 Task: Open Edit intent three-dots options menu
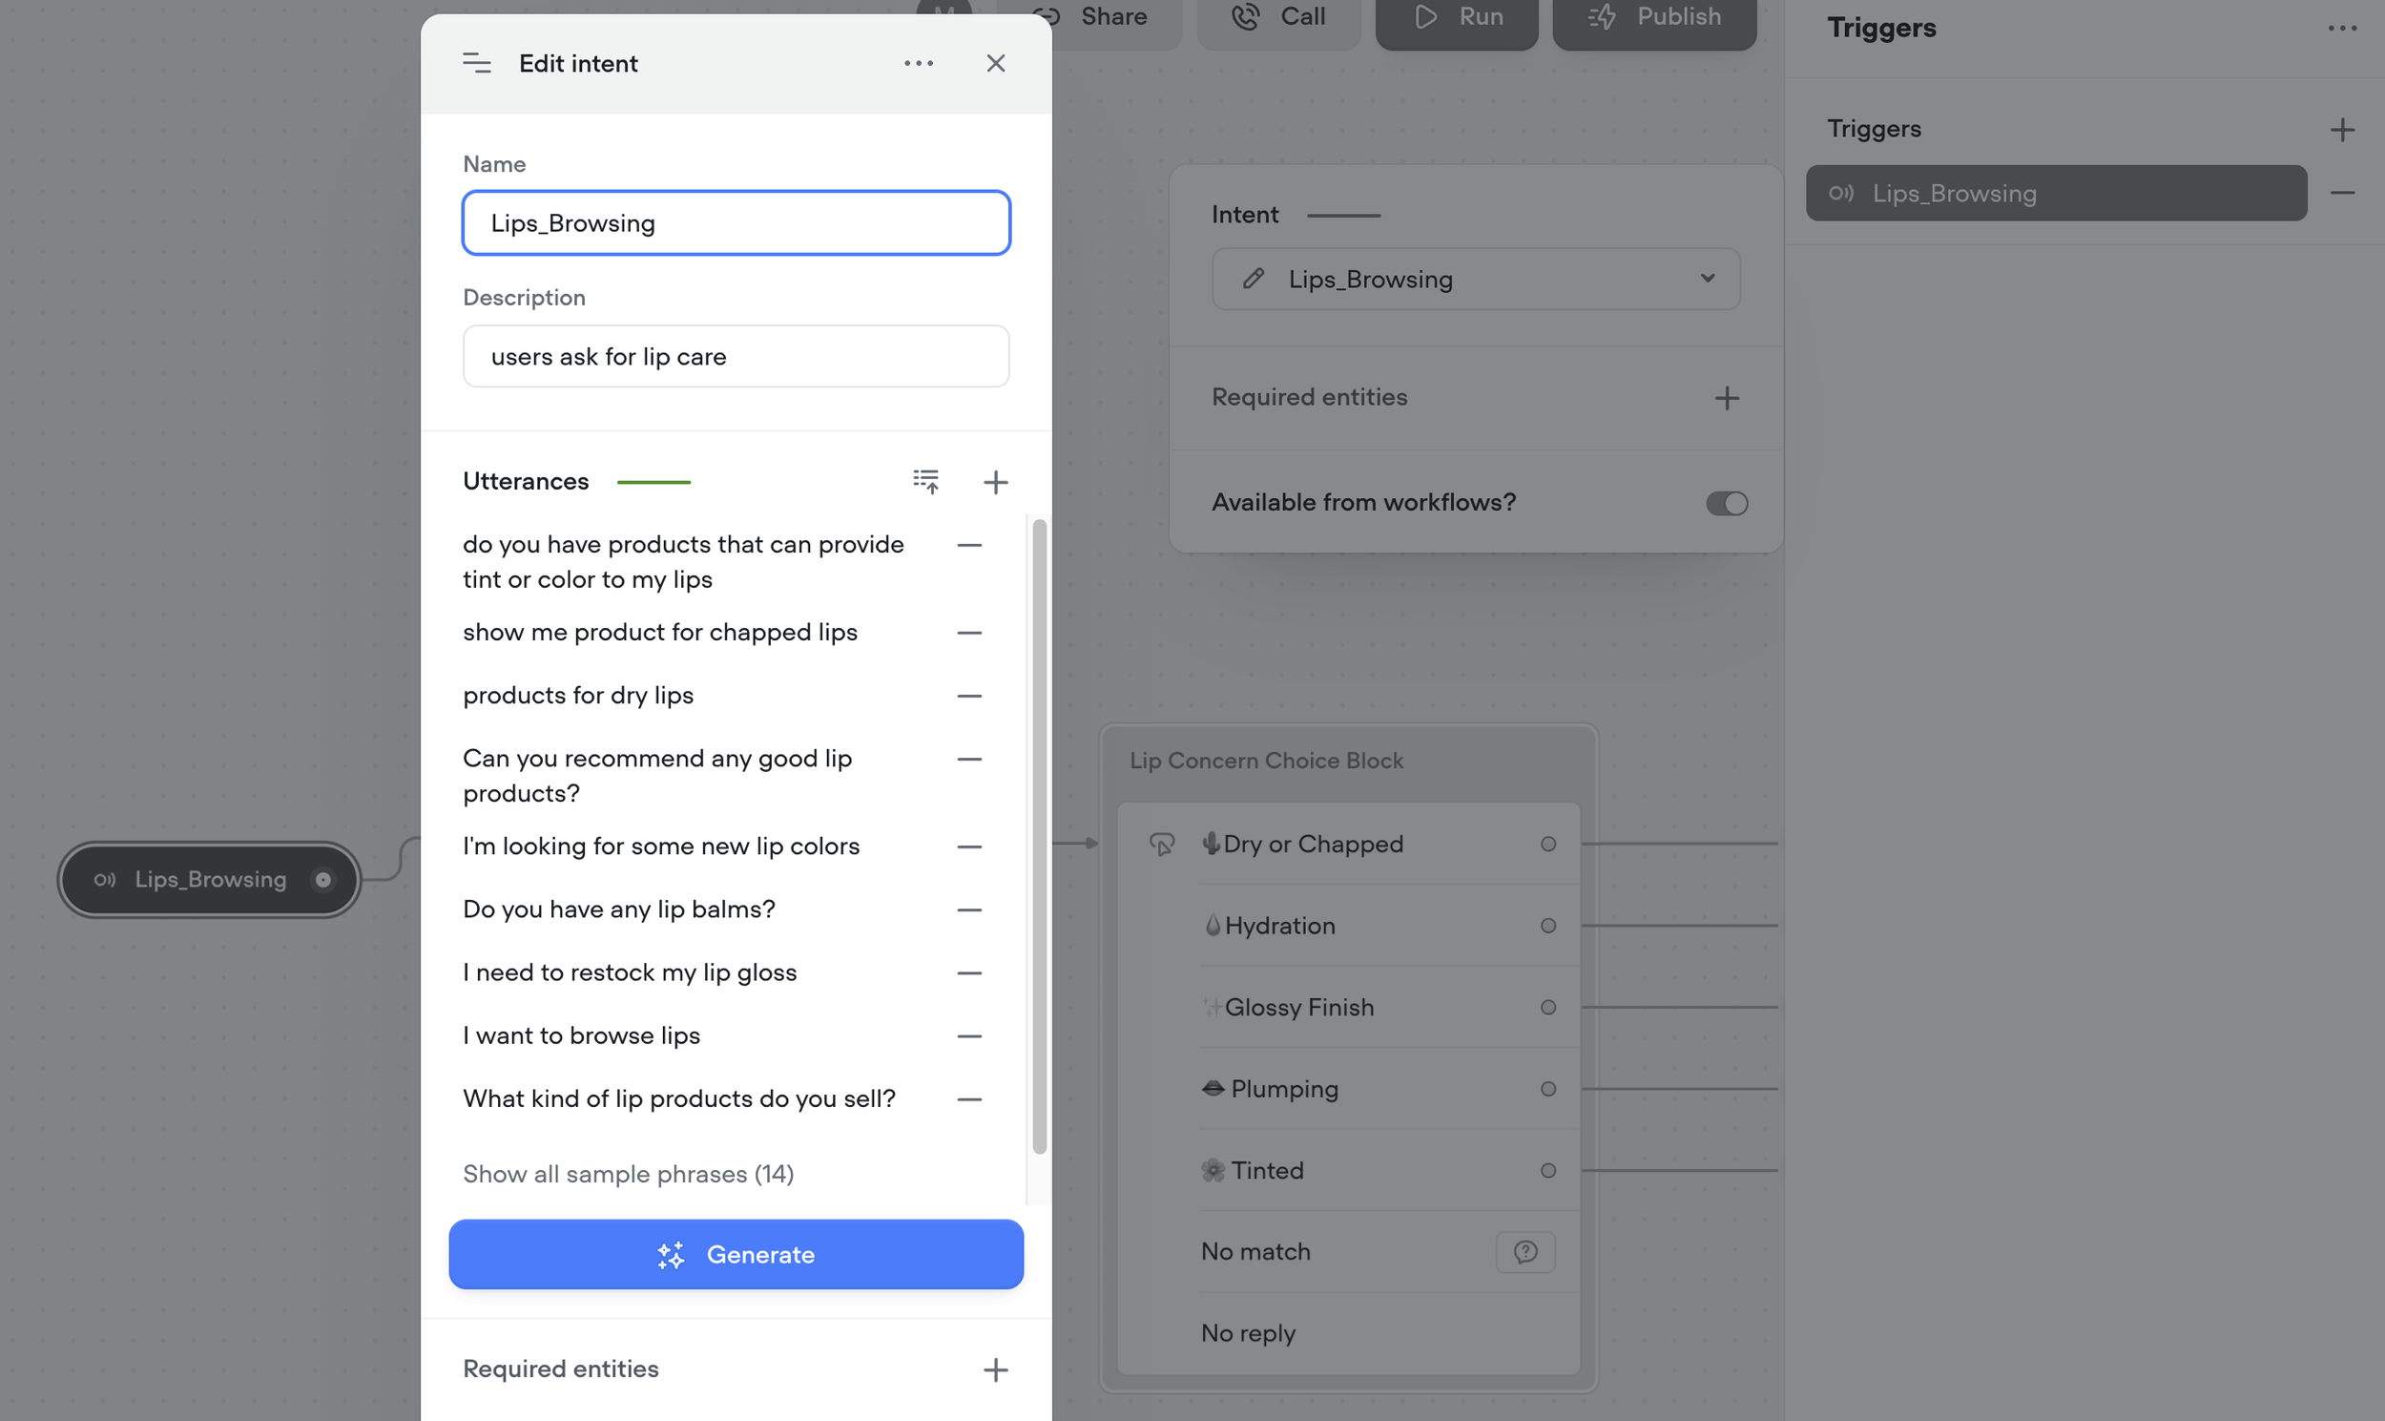point(918,63)
